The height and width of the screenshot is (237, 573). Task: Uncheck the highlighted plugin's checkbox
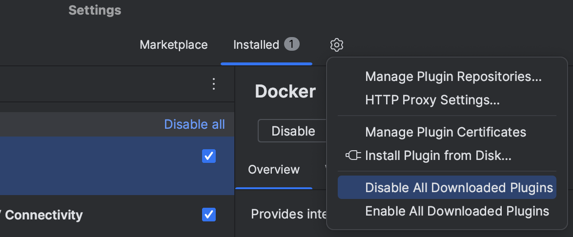[x=209, y=156]
